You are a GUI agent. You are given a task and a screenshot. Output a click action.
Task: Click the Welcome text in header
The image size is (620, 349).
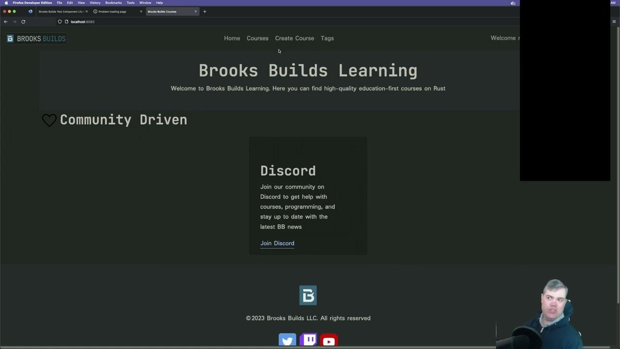[x=504, y=38]
